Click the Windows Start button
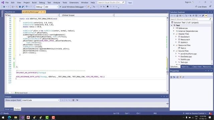This screenshot has width=214, height=120. (x=3, y=117)
